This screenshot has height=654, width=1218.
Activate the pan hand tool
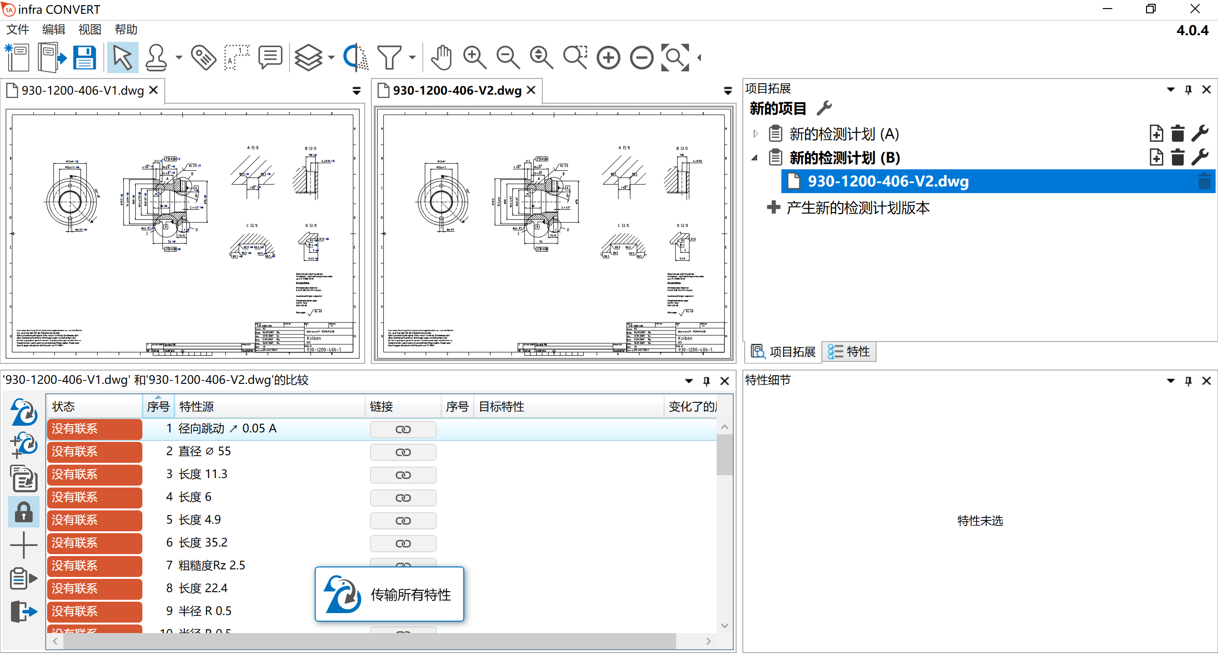[441, 58]
